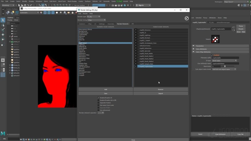The width and height of the screenshot is (251, 141).
Task: Switch to the Overrides tab
Action: (x=111, y=24)
